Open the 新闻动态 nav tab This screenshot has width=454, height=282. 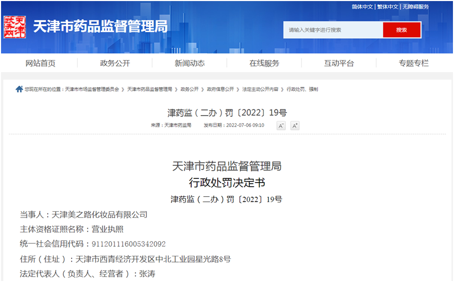coord(190,63)
